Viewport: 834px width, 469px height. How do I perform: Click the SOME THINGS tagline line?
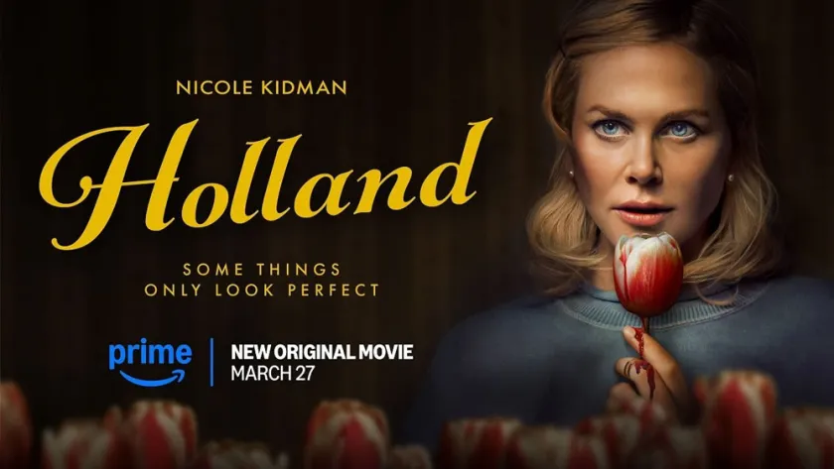pyautogui.click(x=262, y=270)
